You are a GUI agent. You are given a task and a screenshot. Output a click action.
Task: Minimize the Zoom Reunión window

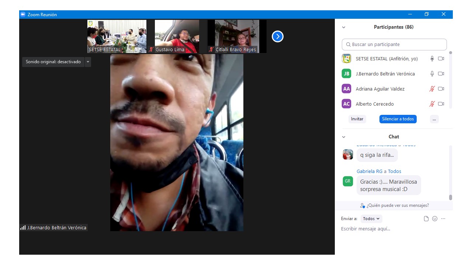(410, 14)
